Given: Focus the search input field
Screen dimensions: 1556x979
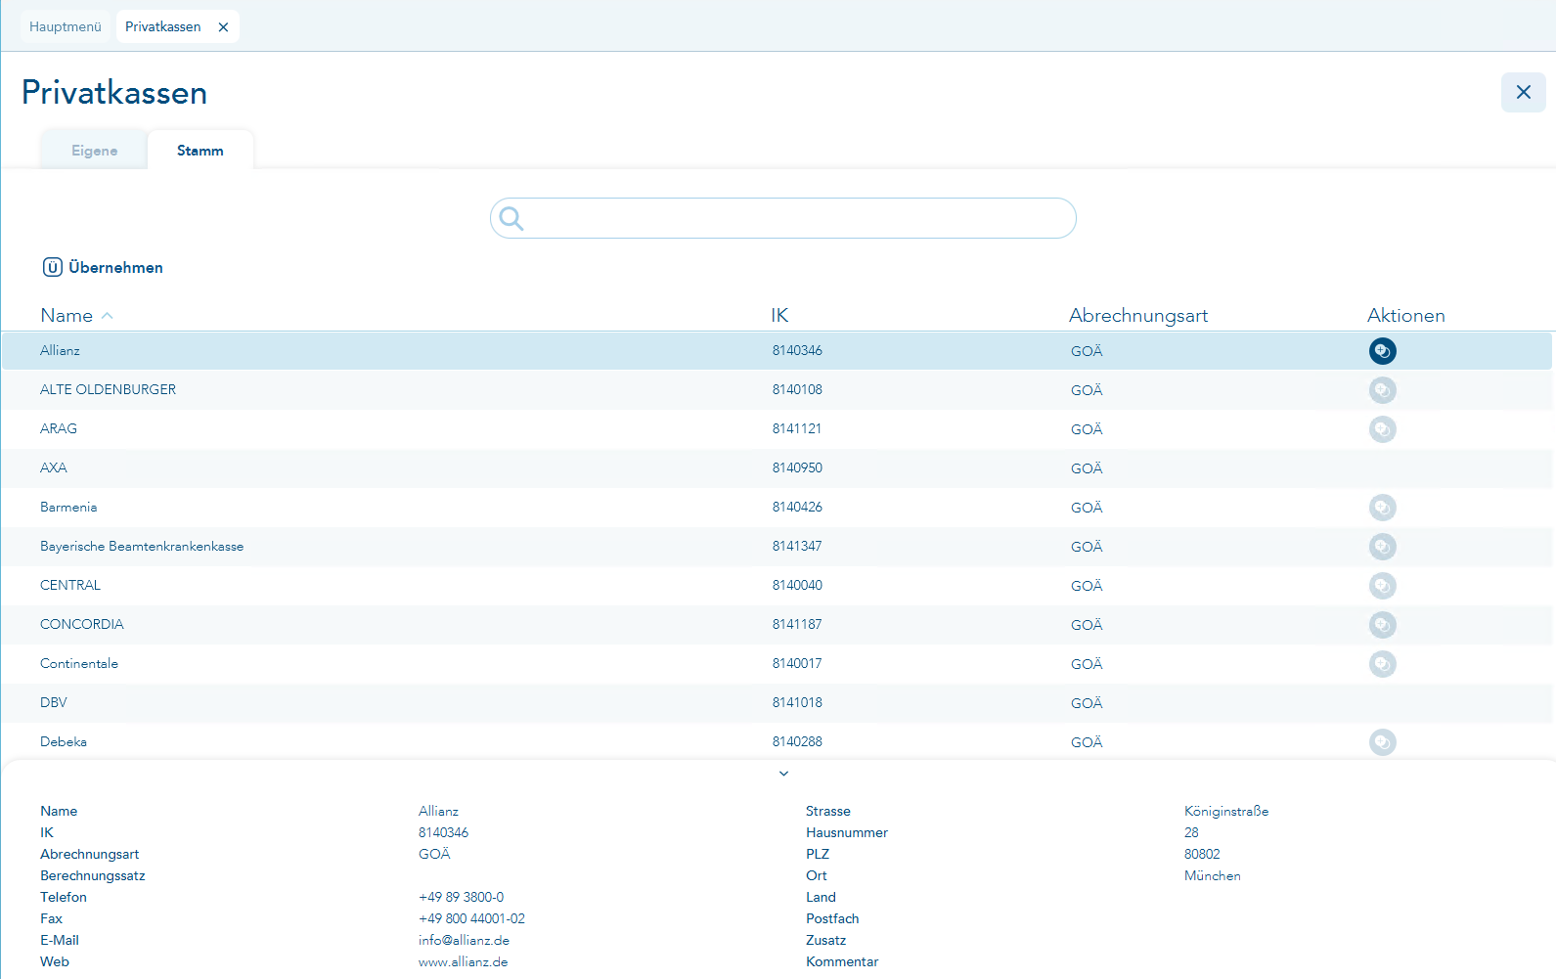Looking at the screenshot, I should coord(783,218).
